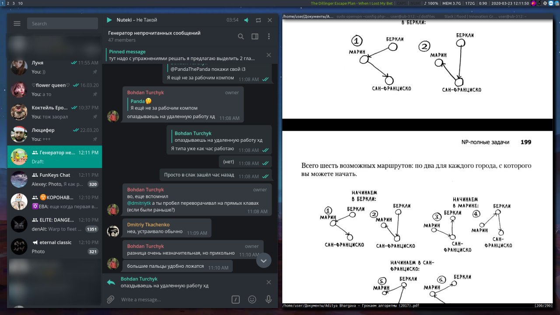Click the 320 unread badge on FunKeys Chat
The image size is (560, 315).
pyautogui.click(x=92, y=184)
